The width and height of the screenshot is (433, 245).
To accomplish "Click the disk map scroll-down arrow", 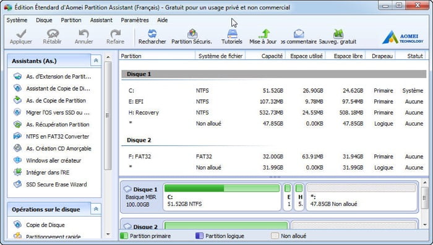I will click(x=425, y=225).
